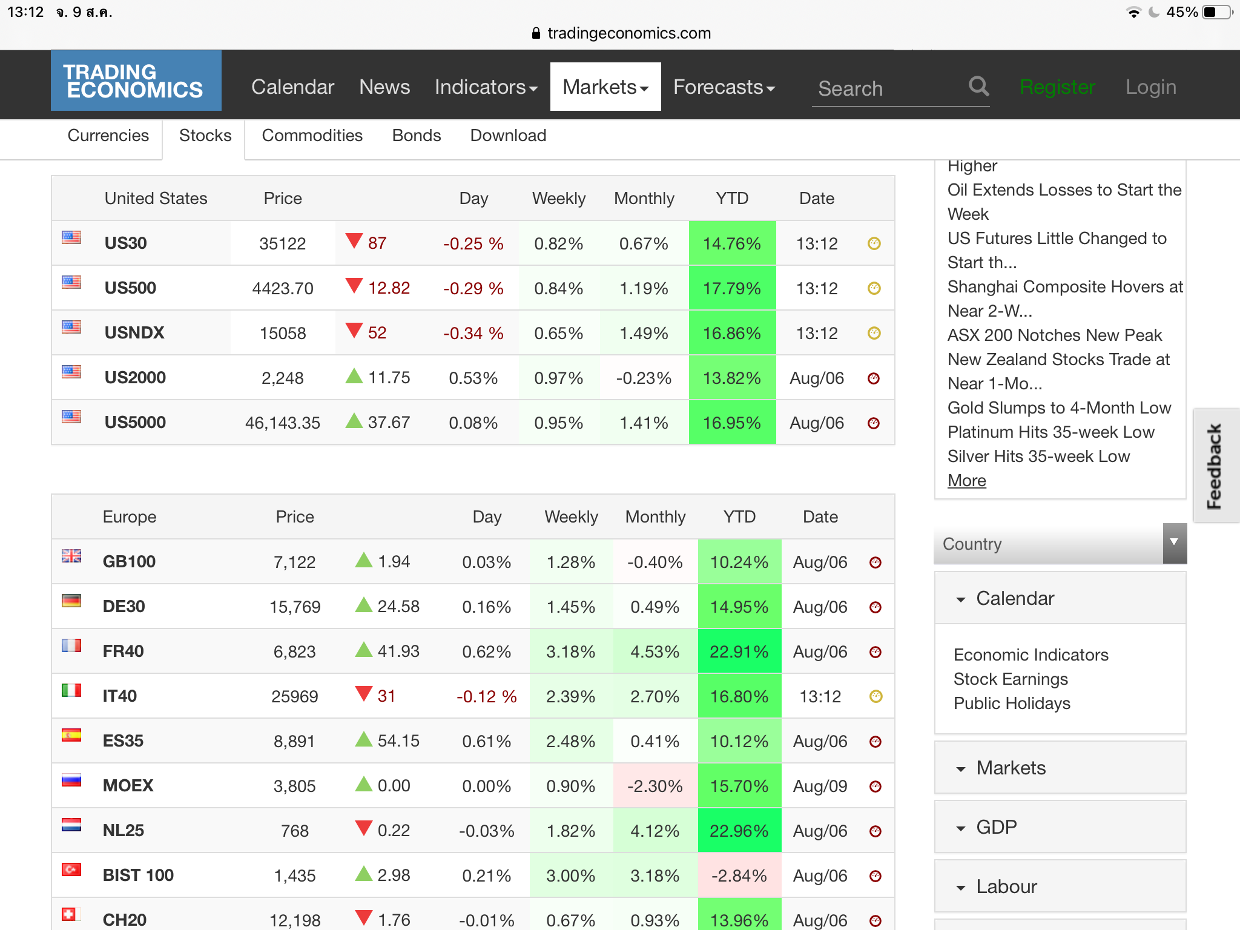Image resolution: width=1240 pixels, height=930 pixels.
Task: Open the ASX 200 Notches New Peak headline
Action: click(x=1054, y=335)
